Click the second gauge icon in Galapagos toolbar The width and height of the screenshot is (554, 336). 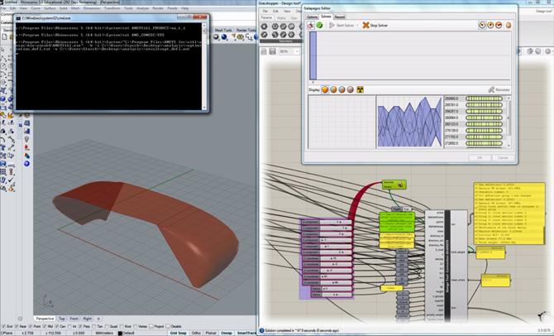(490, 25)
